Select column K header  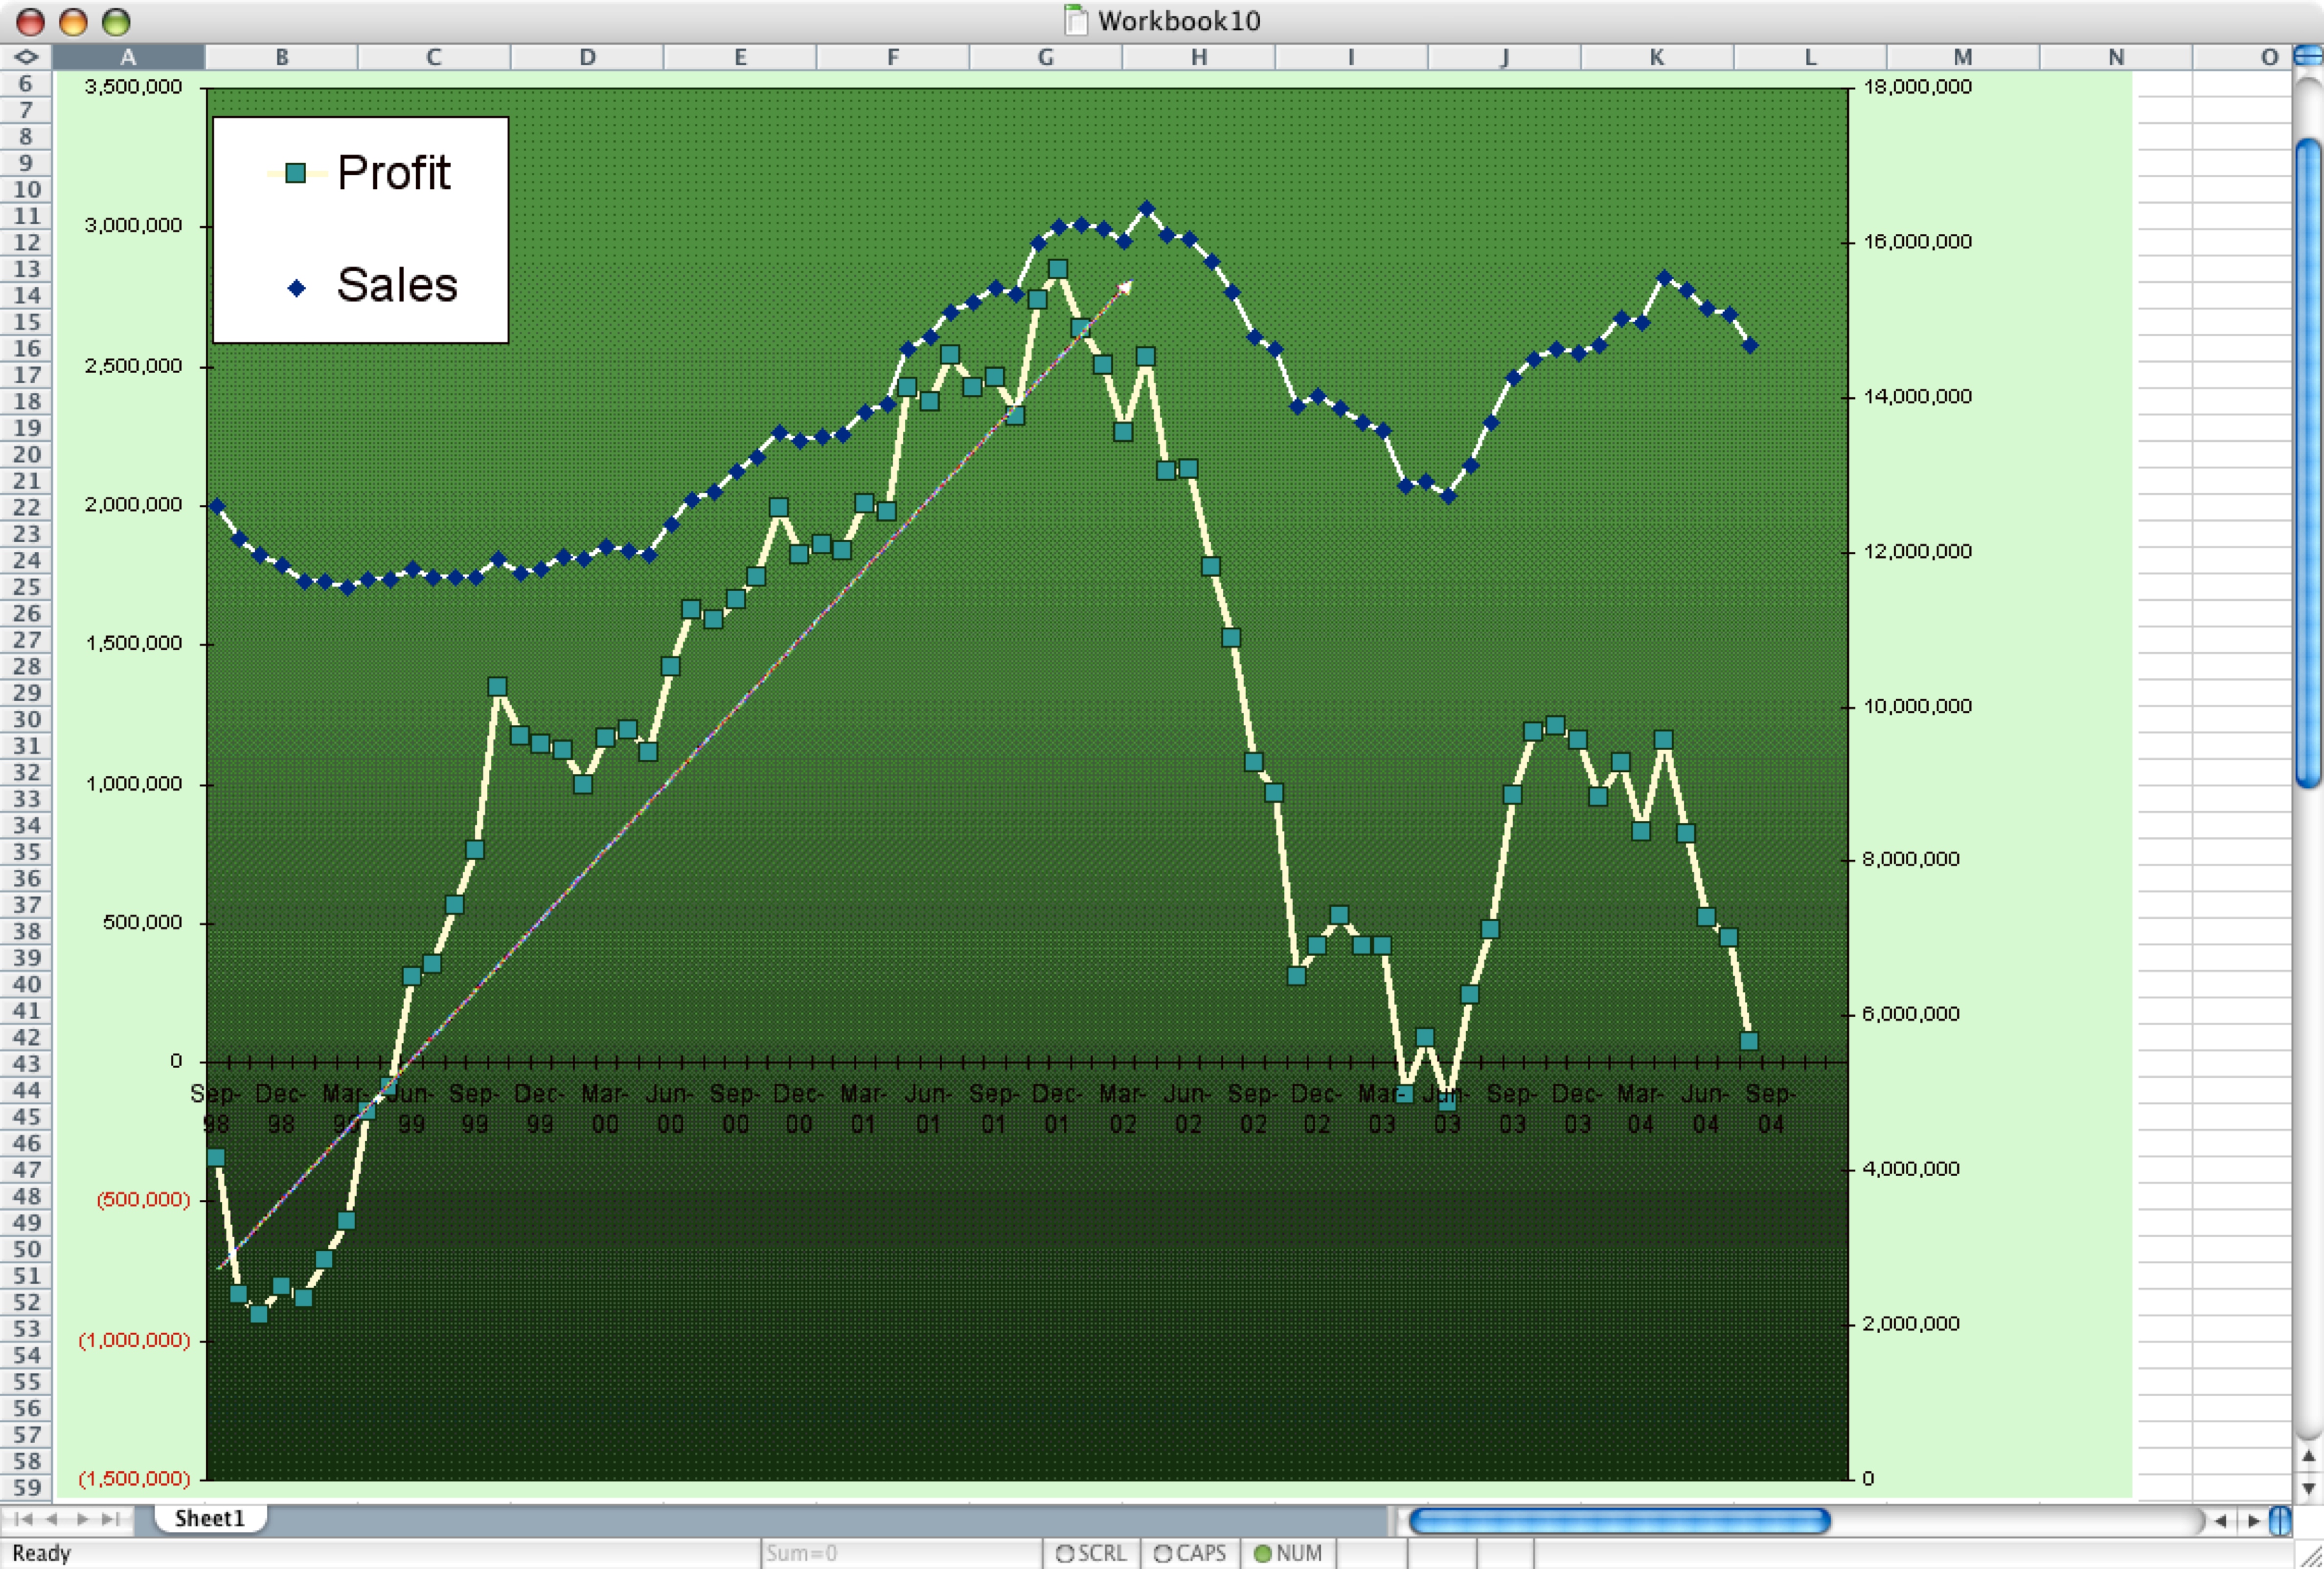1657,57
